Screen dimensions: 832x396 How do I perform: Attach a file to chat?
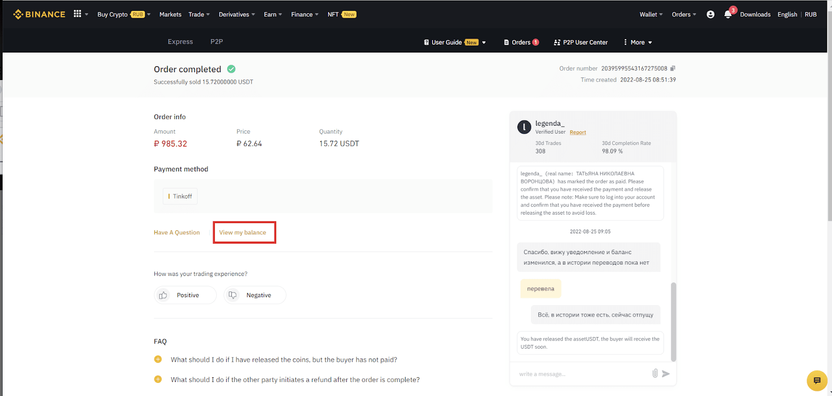point(655,374)
